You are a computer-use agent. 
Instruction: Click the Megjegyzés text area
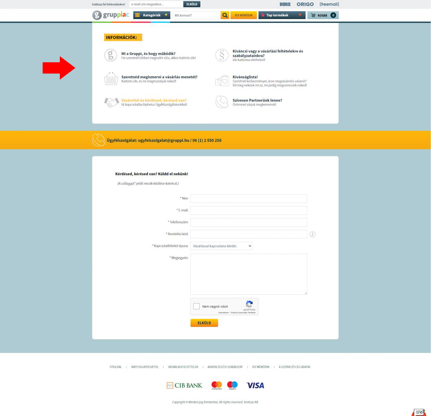click(249, 274)
